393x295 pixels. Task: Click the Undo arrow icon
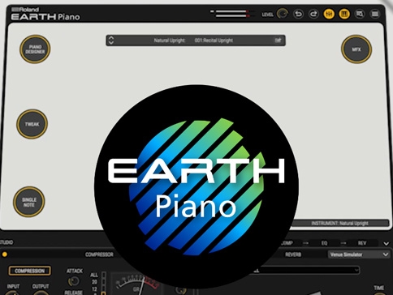tap(298, 14)
